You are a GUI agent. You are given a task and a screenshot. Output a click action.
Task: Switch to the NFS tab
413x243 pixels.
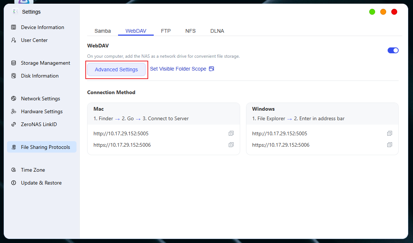tap(191, 31)
